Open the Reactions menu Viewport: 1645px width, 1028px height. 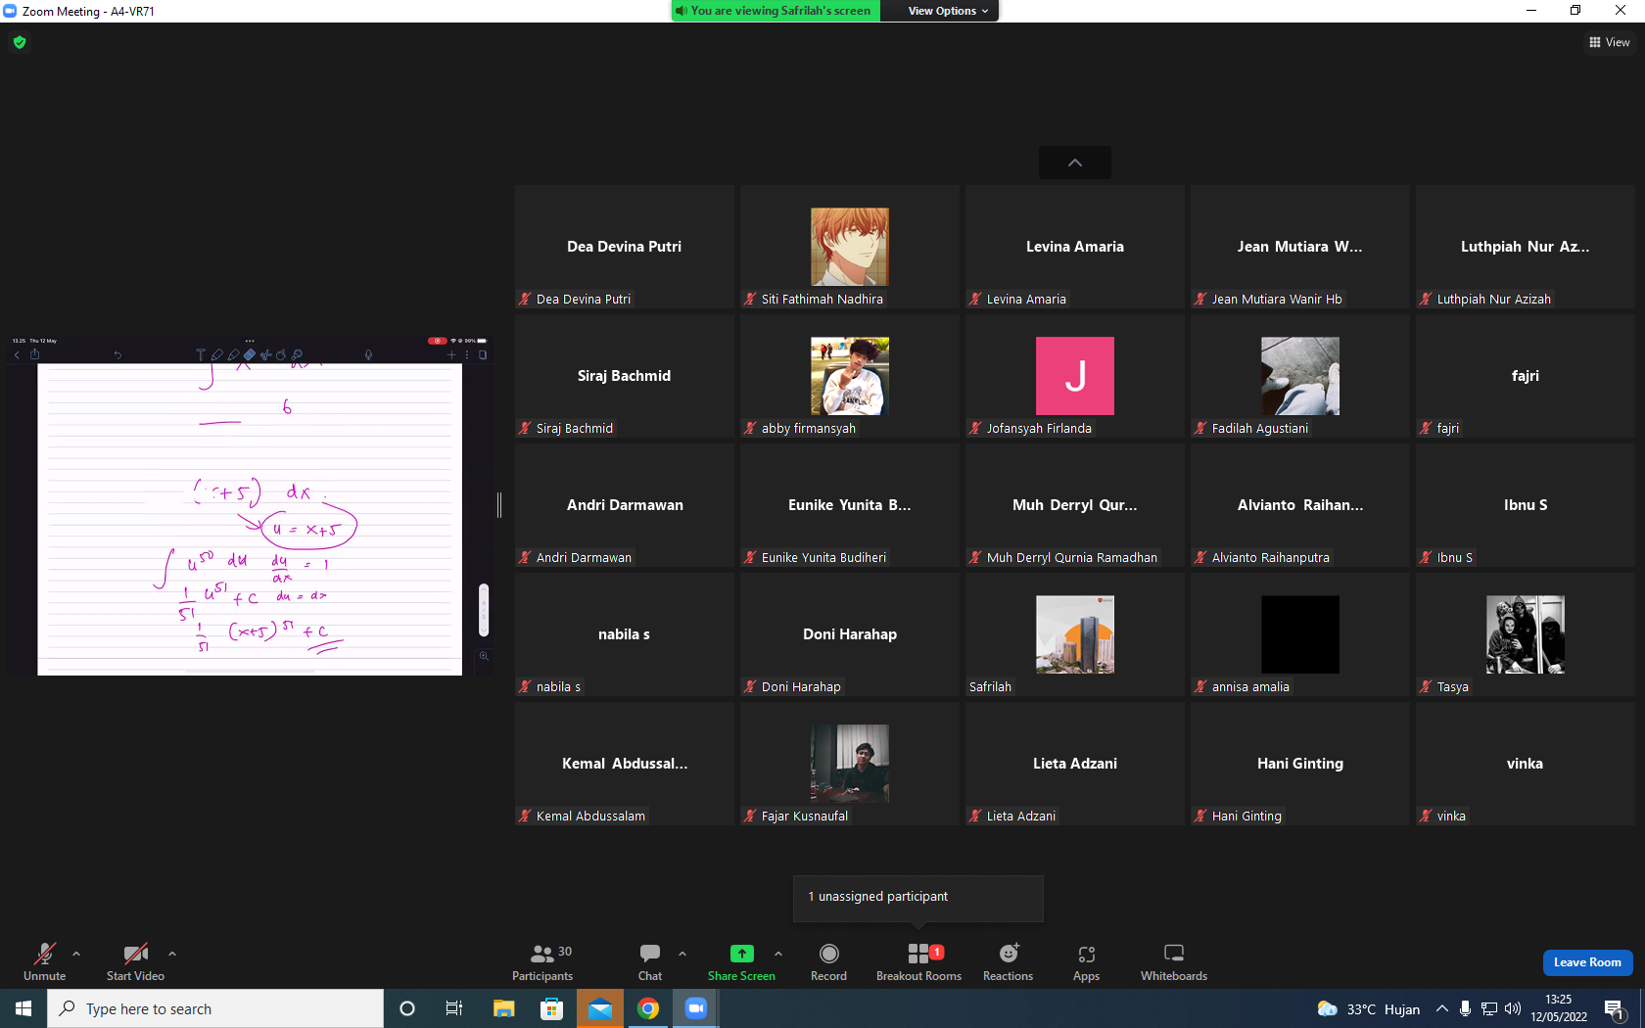click(1008, 962)
